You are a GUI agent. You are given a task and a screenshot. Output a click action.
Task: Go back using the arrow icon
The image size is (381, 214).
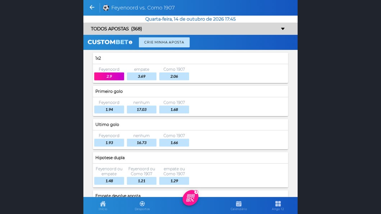[92, 8]
